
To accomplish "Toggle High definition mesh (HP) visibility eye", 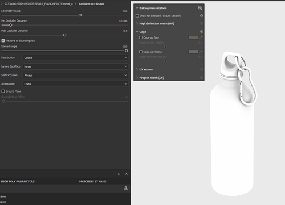I will pos(202,23).
